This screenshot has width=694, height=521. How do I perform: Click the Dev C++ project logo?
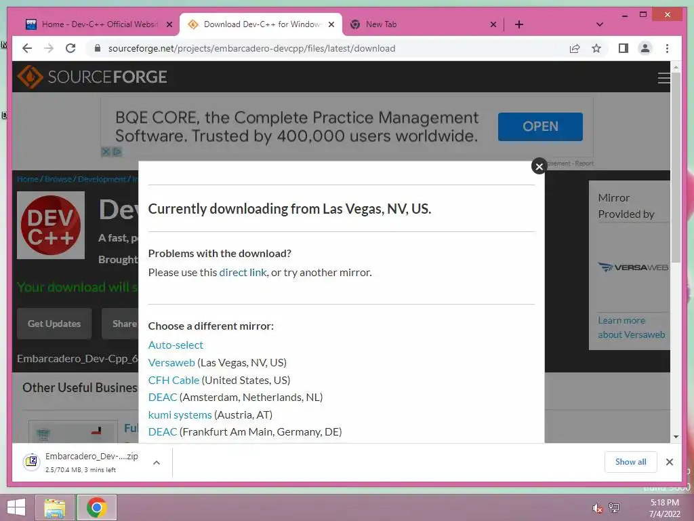(x=50, y=225)
